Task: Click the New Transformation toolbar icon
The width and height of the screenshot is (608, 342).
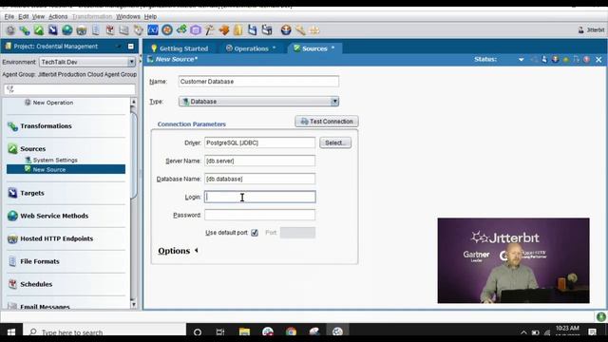Action: (25, 29)
